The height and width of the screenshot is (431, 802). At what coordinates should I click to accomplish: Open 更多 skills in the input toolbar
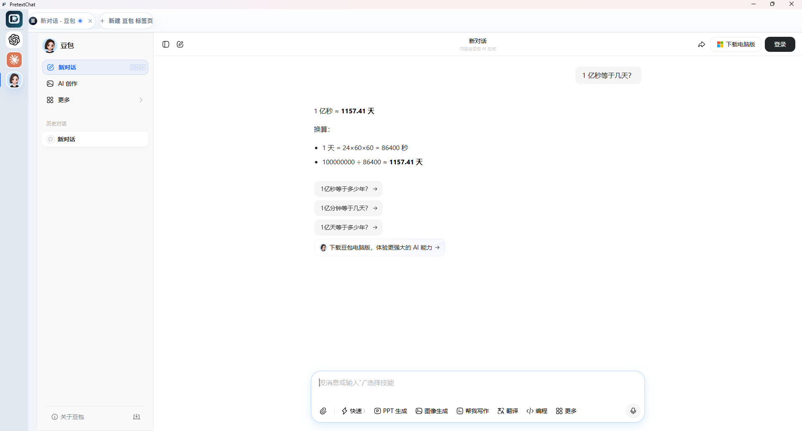coord(566,411)
